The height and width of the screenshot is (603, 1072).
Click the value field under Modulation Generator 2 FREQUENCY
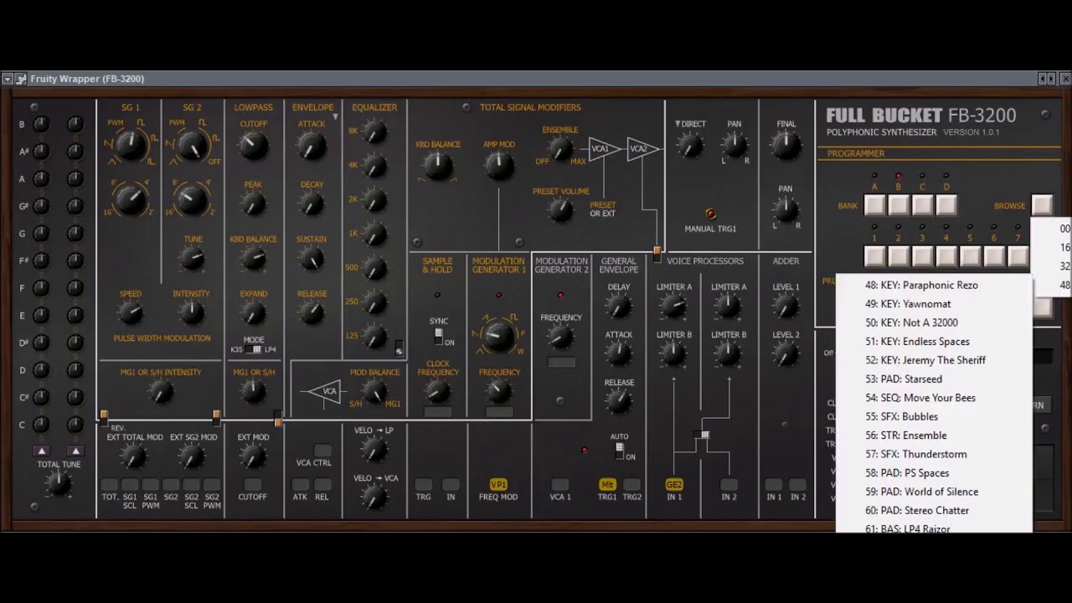(561, 363)
